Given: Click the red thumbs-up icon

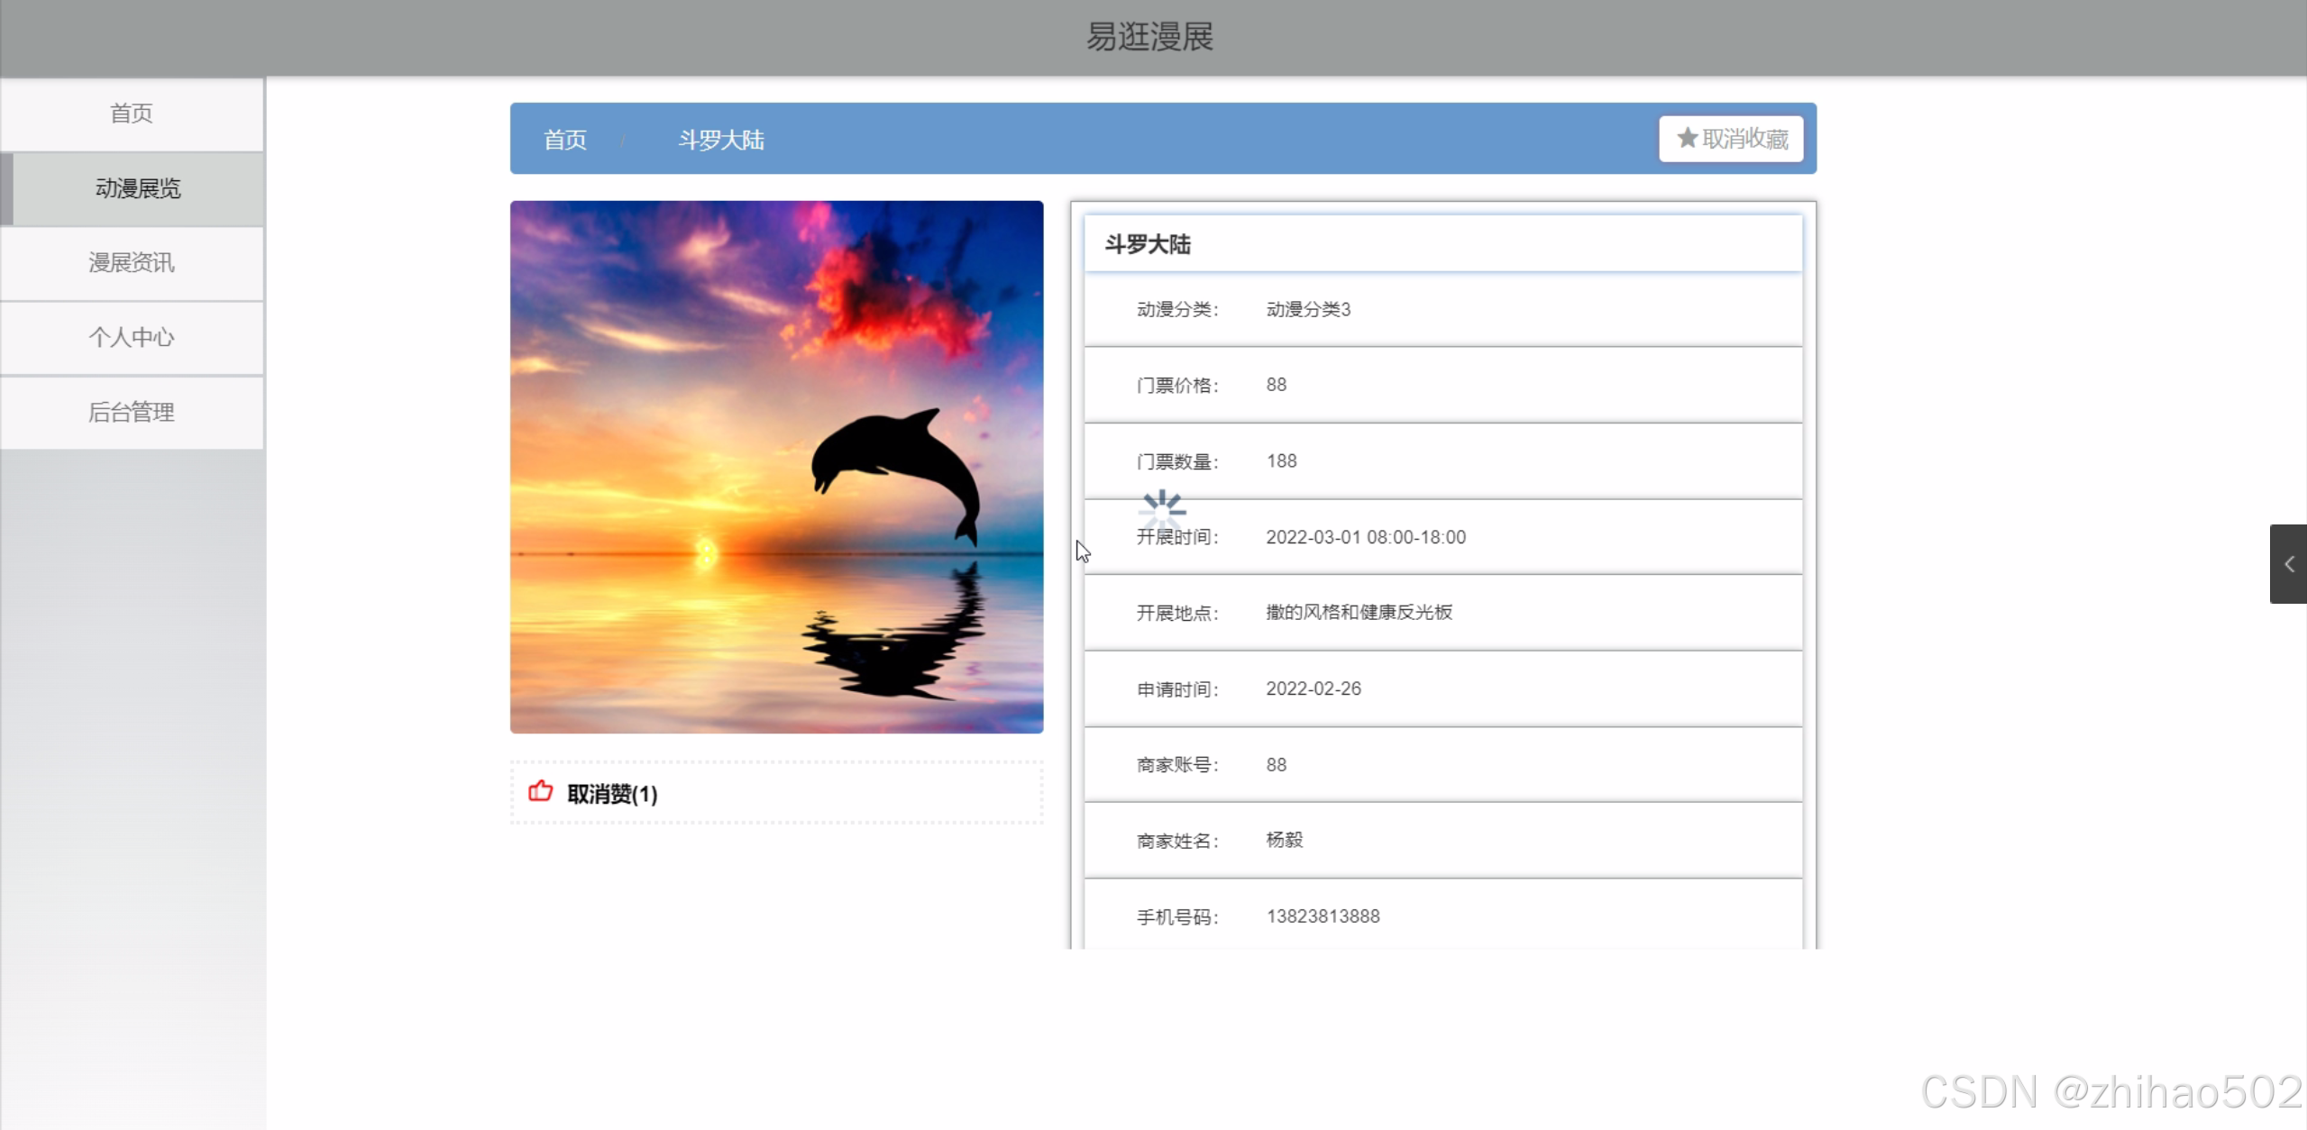Looking at the screenshot, I should pos(540,791).
